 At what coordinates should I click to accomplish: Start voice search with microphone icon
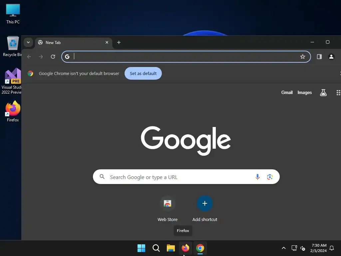pyautogui.click(x=257, y=177)
